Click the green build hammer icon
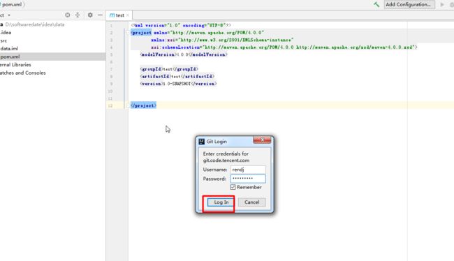 click(376, 4)
